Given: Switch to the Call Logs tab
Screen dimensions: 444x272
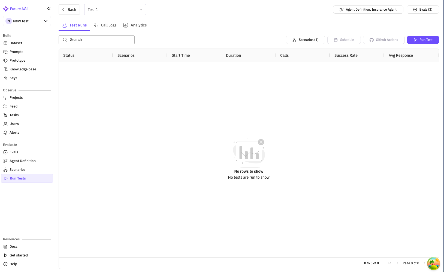Looking at the screenshot, I should point(105,25).
